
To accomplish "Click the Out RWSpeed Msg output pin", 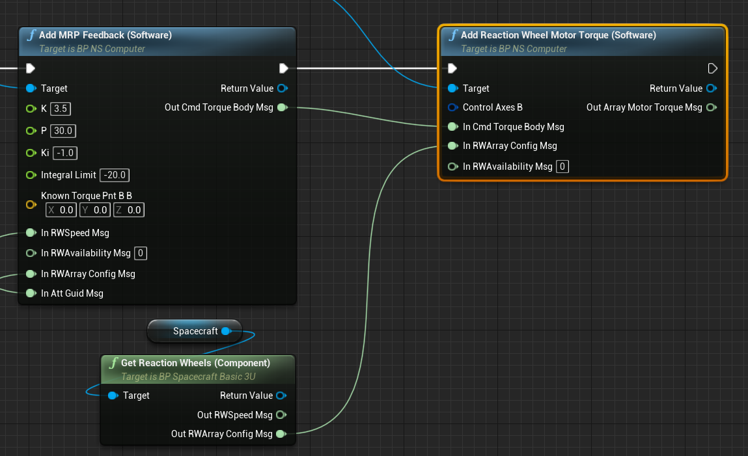I will coord(281,415).
